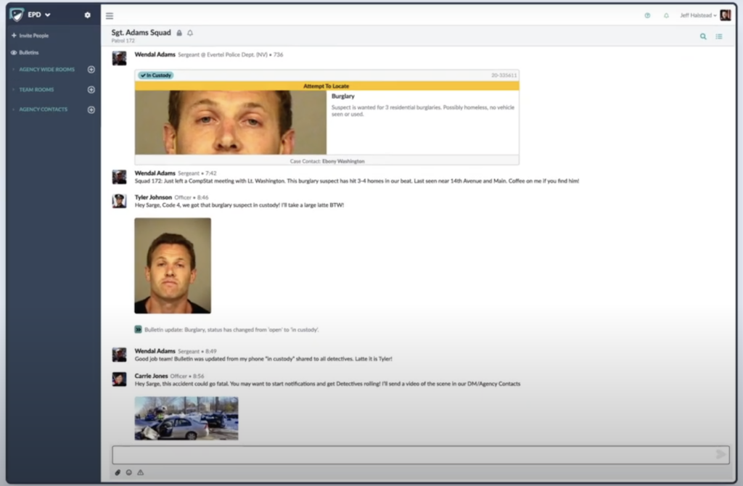Click the room privacy lock toggle

click(180, 33)
